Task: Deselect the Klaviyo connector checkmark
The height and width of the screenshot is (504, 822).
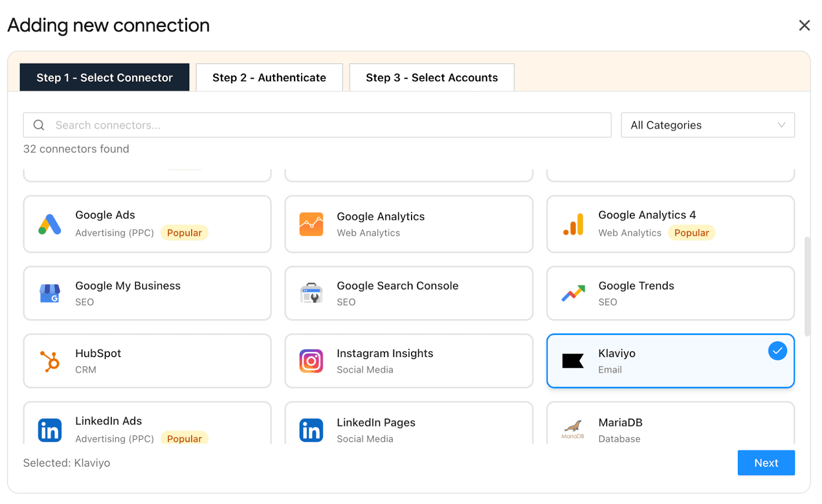Action: point(777,351)
